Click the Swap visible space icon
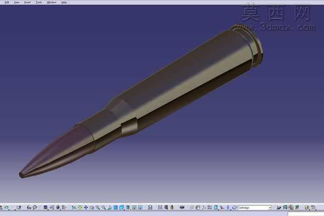Viewport: 324px width, 216px height. click(x=140, y=207)
